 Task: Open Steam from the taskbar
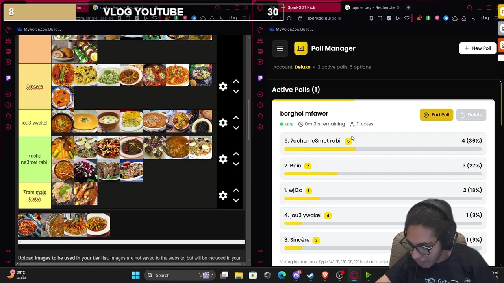click(311, 275)
